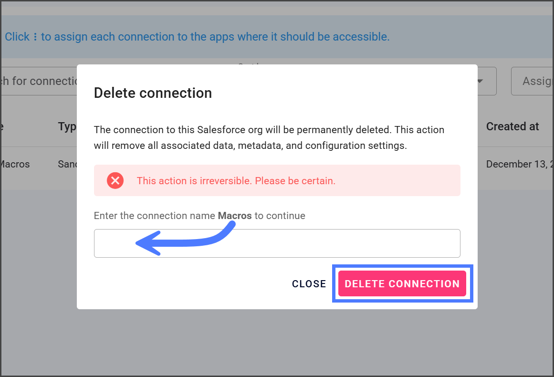Focus the connection name confirmation field
The image size is (554, 377).
point(277,243)
